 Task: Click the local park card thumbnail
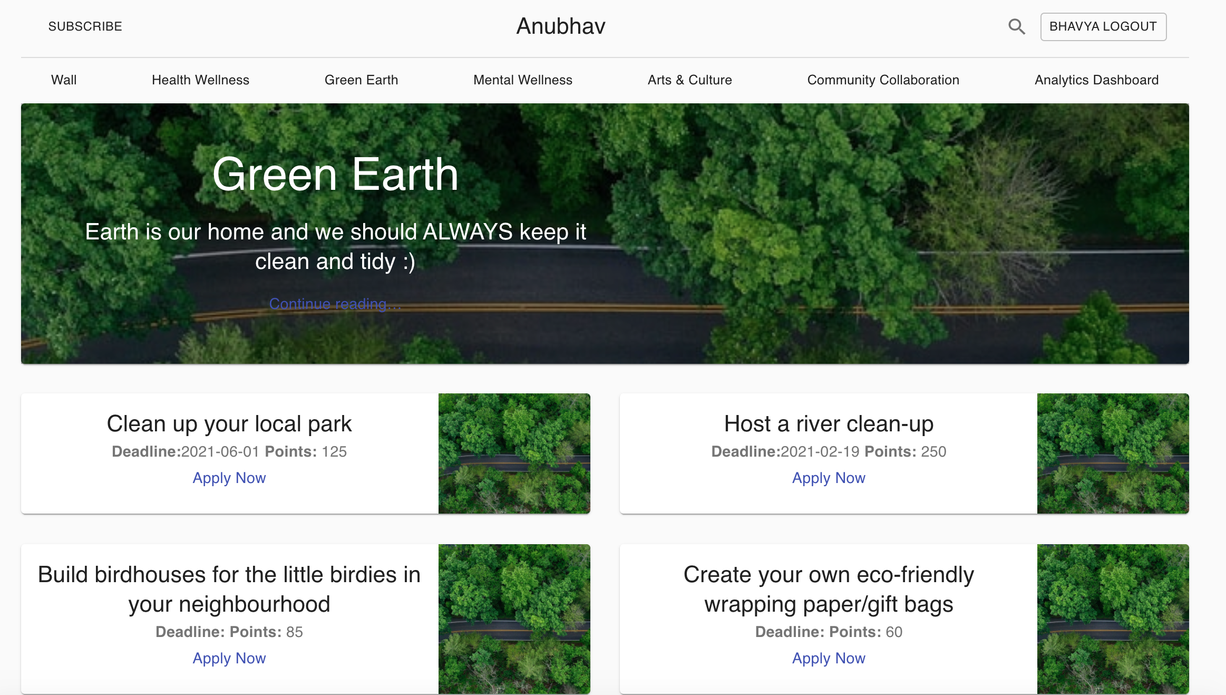514,453
